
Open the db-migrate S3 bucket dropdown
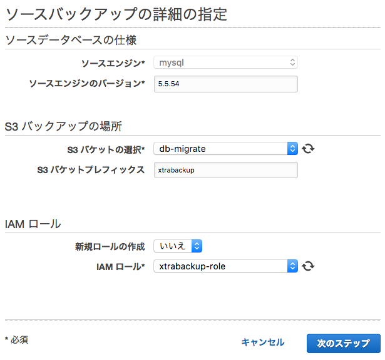point(225,149)
